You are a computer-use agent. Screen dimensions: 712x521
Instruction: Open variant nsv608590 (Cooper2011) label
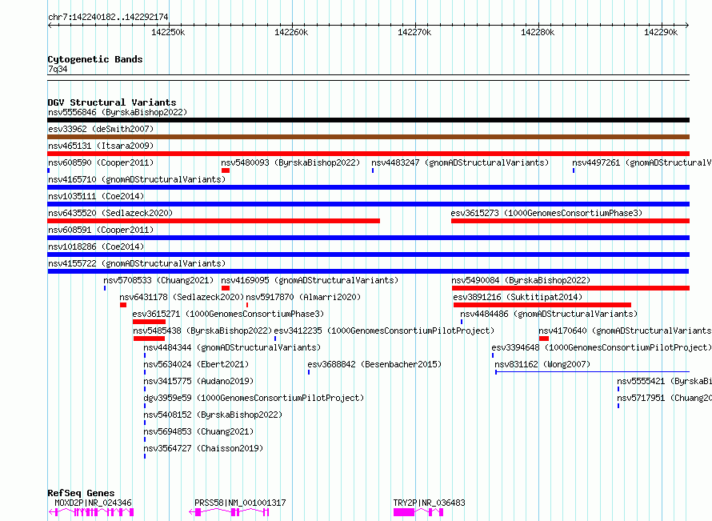(x=101, y=162)
